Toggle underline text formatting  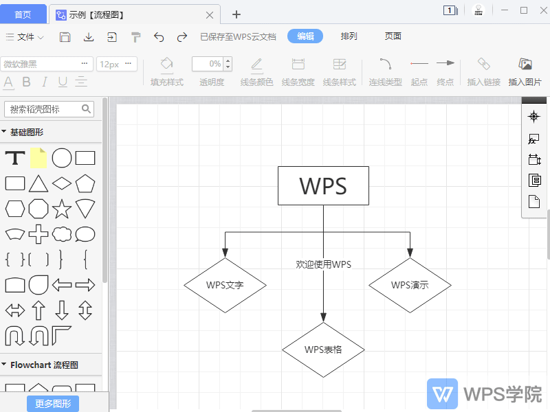[63, 82]
